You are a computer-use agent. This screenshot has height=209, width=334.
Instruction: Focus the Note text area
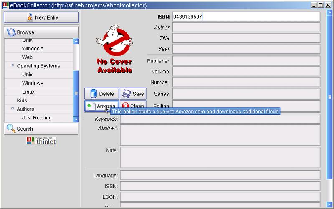click(x=220, y=157)
